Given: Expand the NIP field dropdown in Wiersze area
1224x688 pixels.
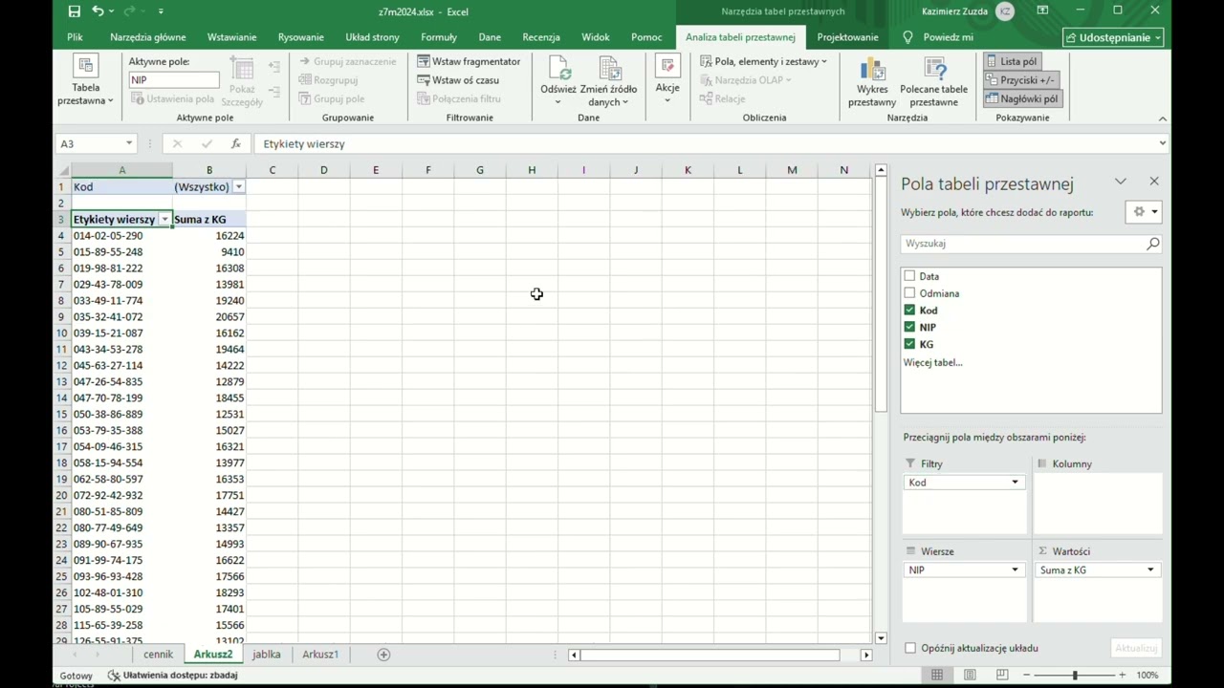Looking at the screenshot, I should pyautogui.click(x=1015, y=570).
